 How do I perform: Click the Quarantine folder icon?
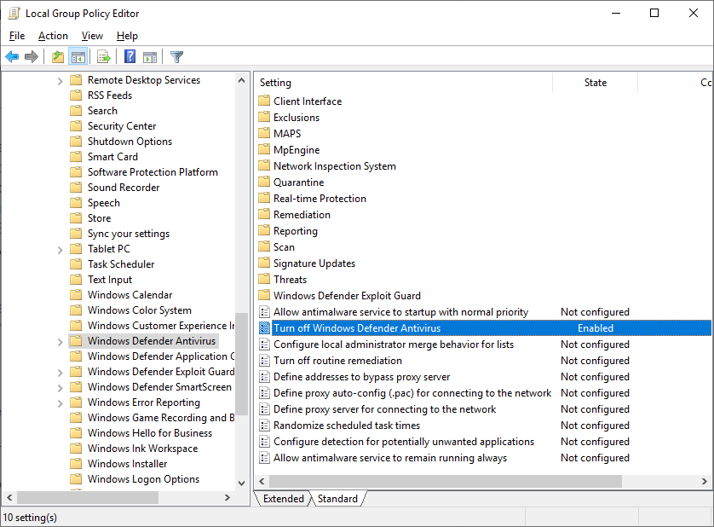pos(264,182)
